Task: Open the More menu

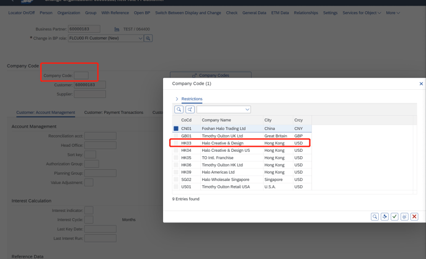Action: 393,12
